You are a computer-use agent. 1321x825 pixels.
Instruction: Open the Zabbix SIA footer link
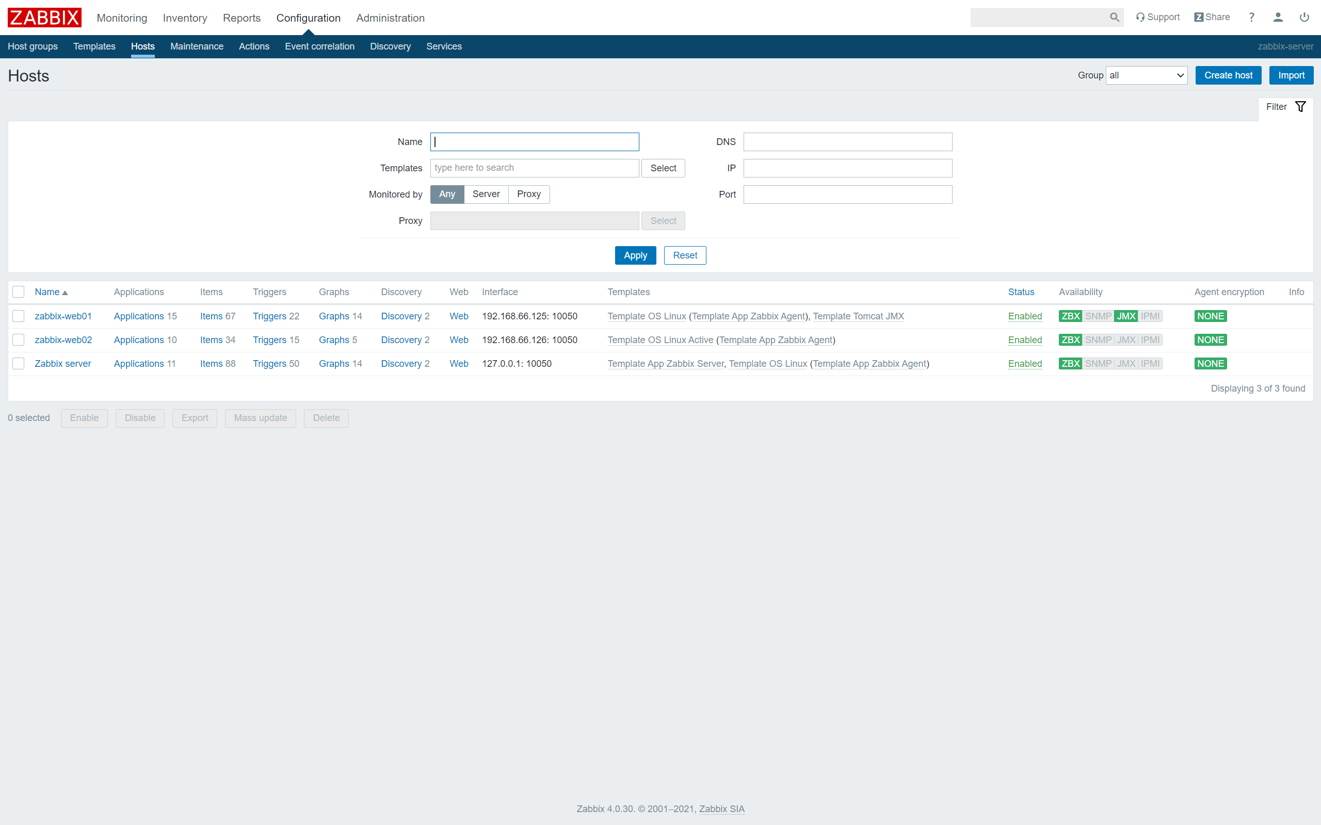click(721, 808)
